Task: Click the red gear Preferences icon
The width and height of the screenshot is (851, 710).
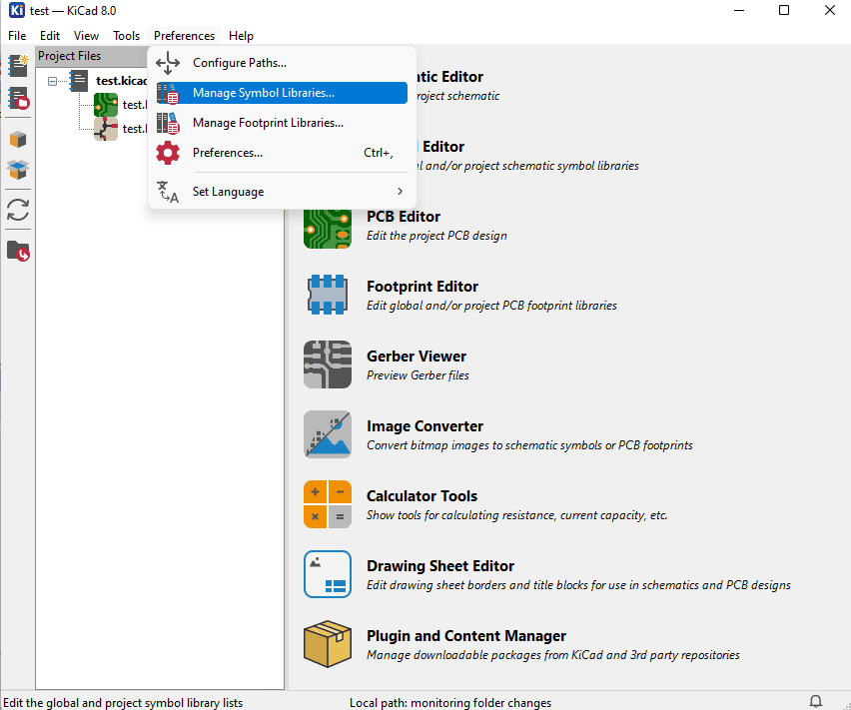Action: click(168, 153)
